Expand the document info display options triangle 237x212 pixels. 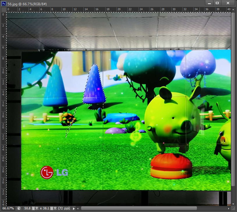pos(74,208)
